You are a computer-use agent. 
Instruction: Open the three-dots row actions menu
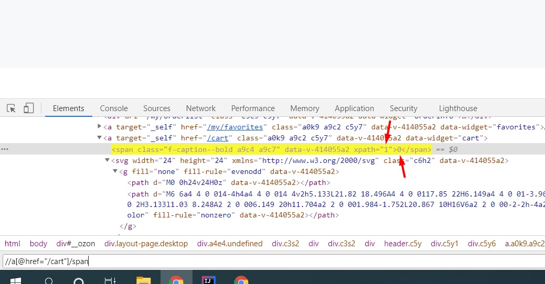coord(5,149)
